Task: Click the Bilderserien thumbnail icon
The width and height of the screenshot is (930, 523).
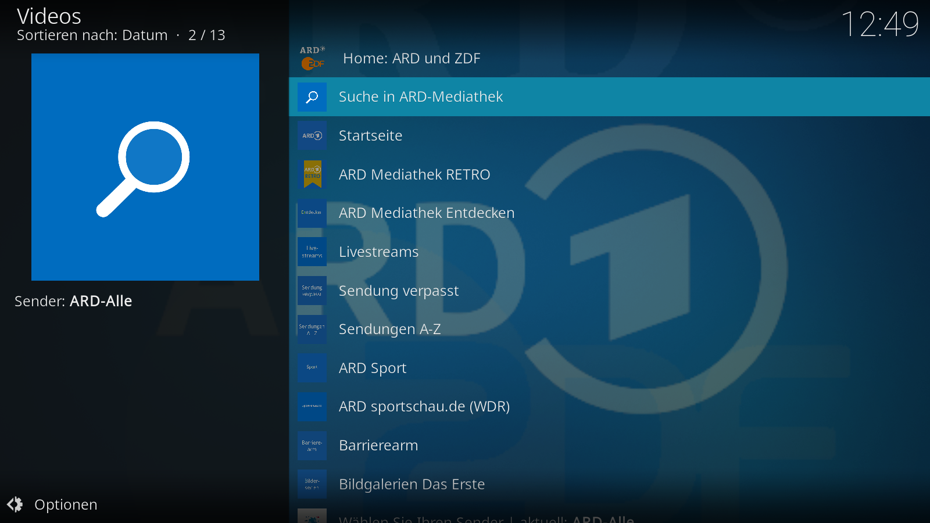Action: (312, 484)
